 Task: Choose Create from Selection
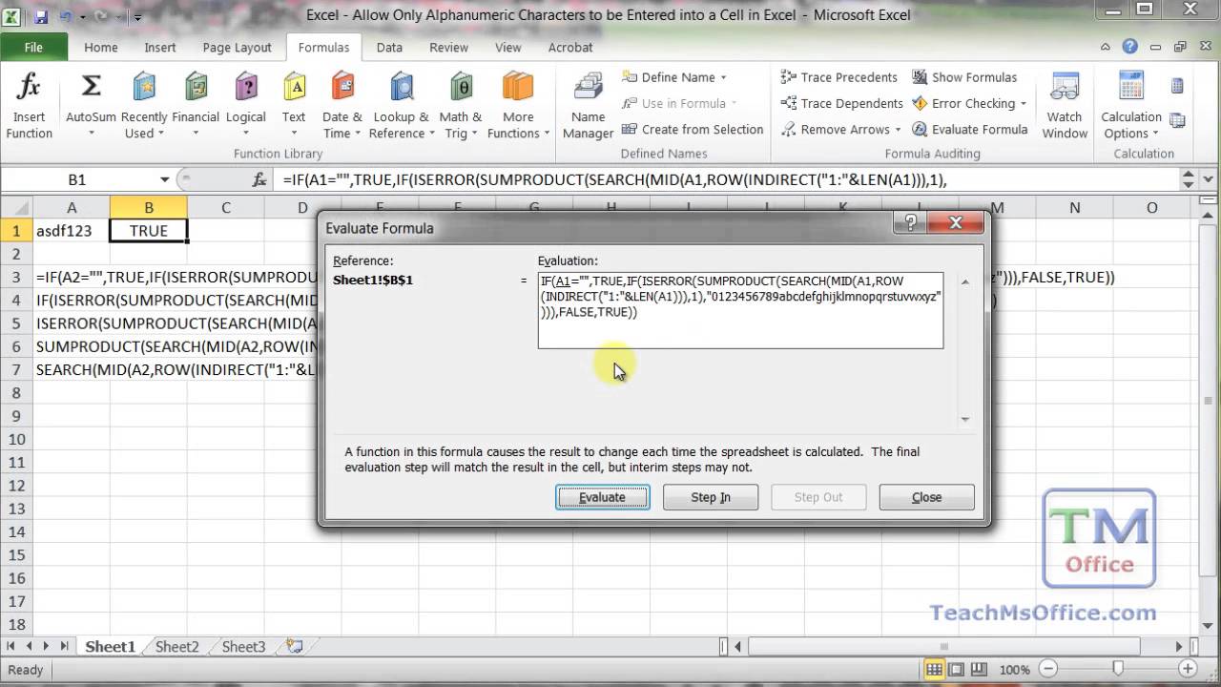click(x=693, y=129)
